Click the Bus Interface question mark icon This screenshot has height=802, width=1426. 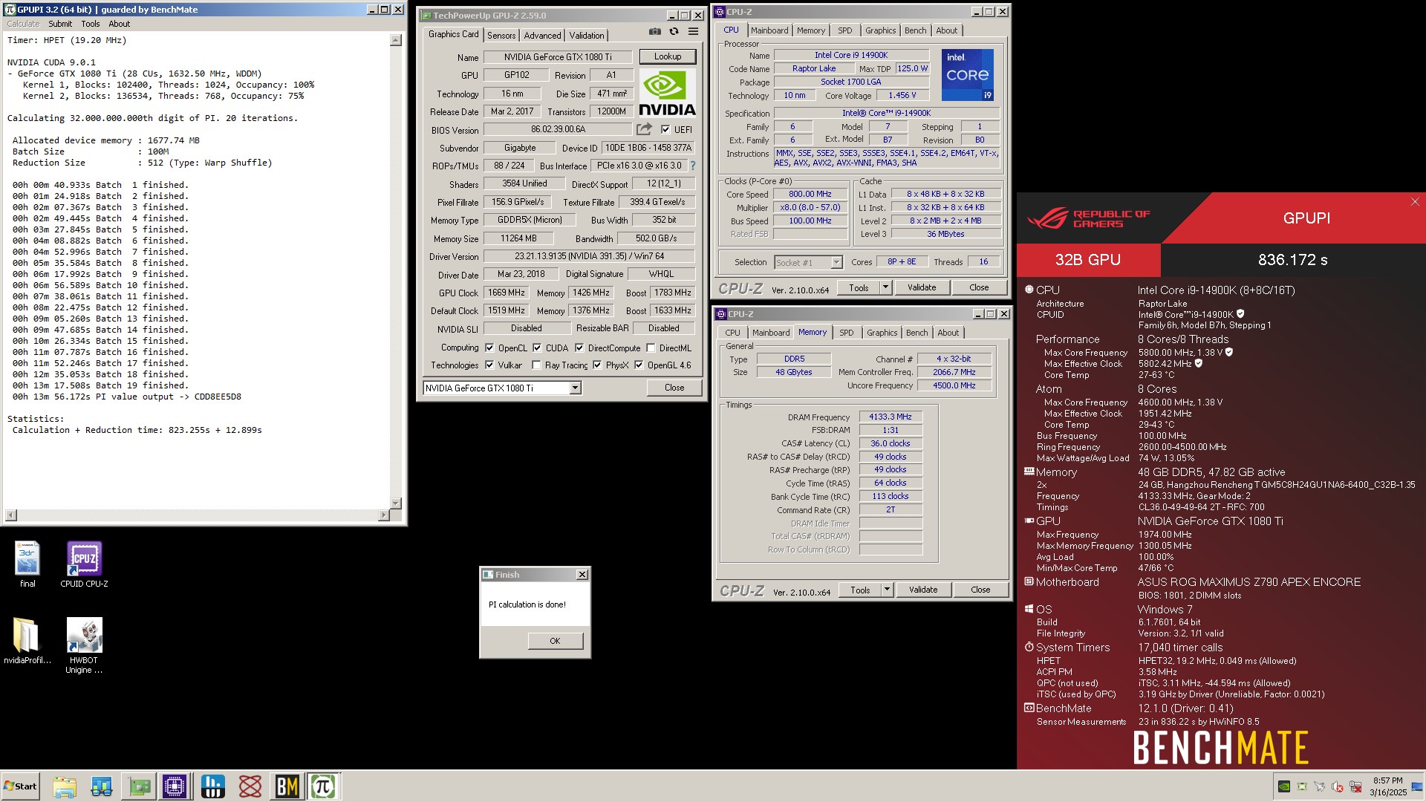[x=693, y=166]
